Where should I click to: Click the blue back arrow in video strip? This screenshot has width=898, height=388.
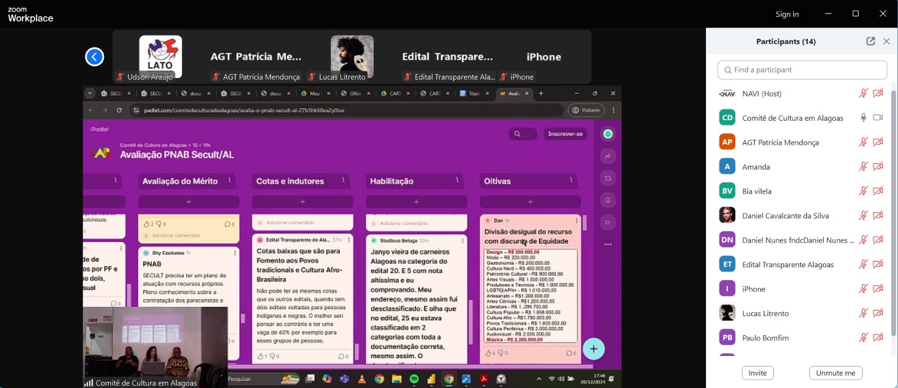pos(94,57)
